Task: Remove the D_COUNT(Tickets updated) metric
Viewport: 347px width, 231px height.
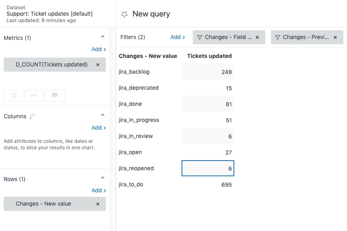Action: click(98, 64)
